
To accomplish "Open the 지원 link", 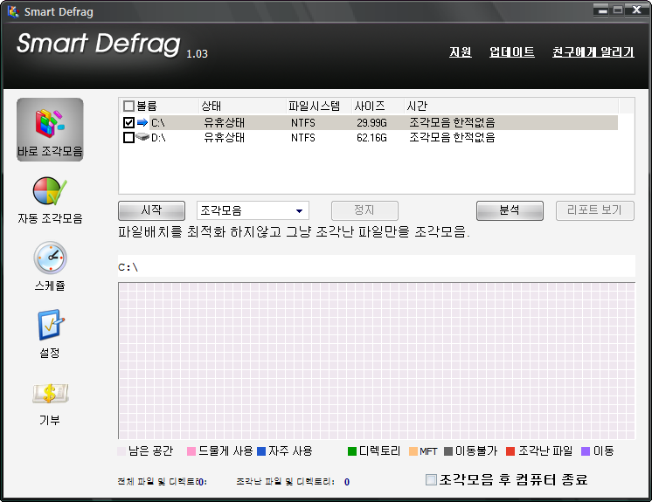I will click(x=461, y=52).
